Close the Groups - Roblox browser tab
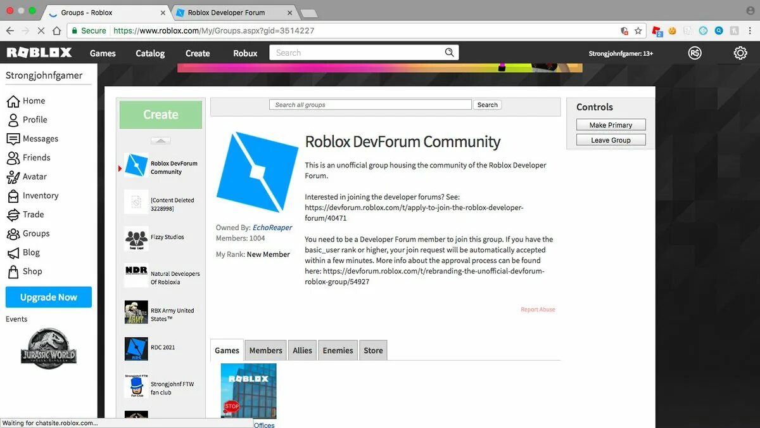 [x=163, y=12]
